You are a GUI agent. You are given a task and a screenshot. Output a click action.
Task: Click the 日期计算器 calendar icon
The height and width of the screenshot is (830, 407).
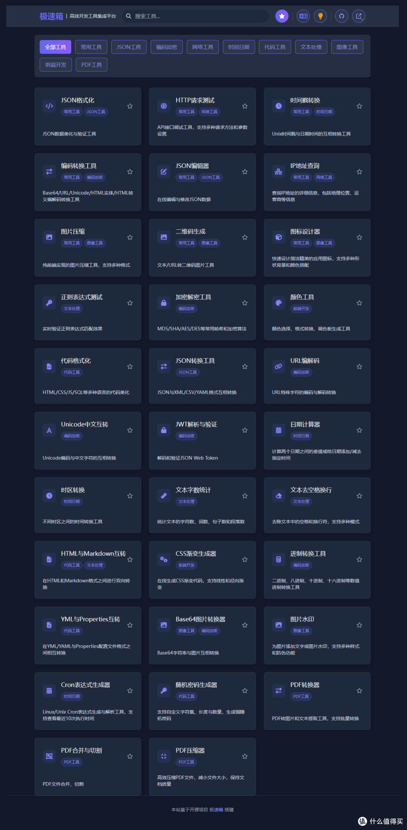[278, 430]
